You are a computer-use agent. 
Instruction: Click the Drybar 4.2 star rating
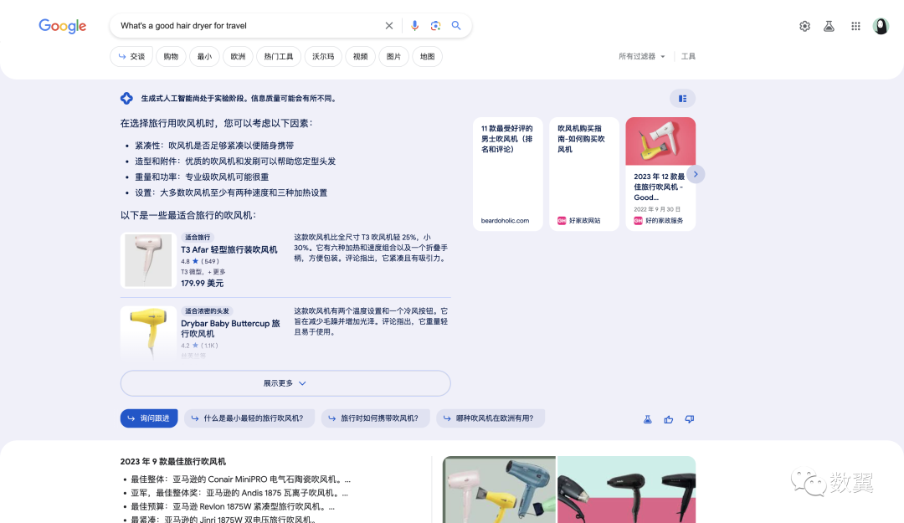199,346
